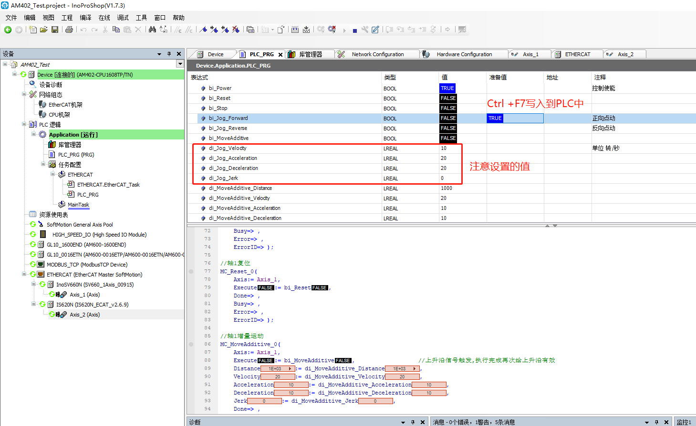Screen dimensions: 696x426
Task: Click the InoProShop application icon in title bar
Action: (x=5, y=5)
